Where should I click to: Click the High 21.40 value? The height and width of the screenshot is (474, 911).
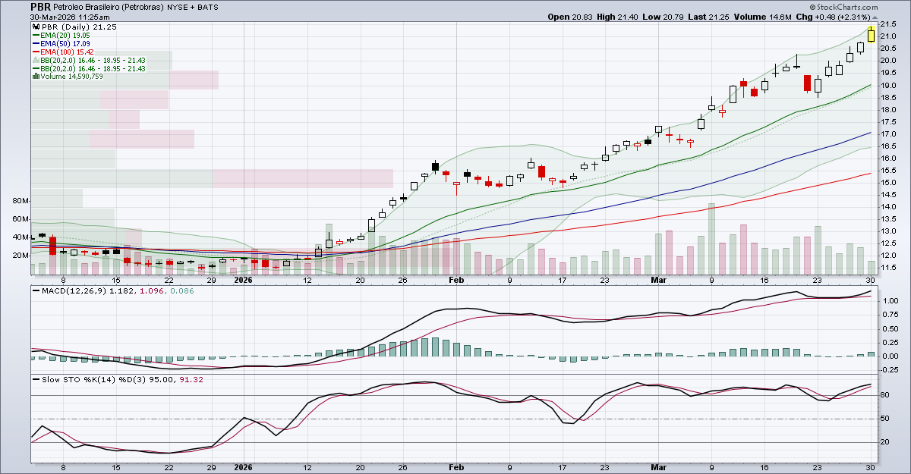click(616, 17)
